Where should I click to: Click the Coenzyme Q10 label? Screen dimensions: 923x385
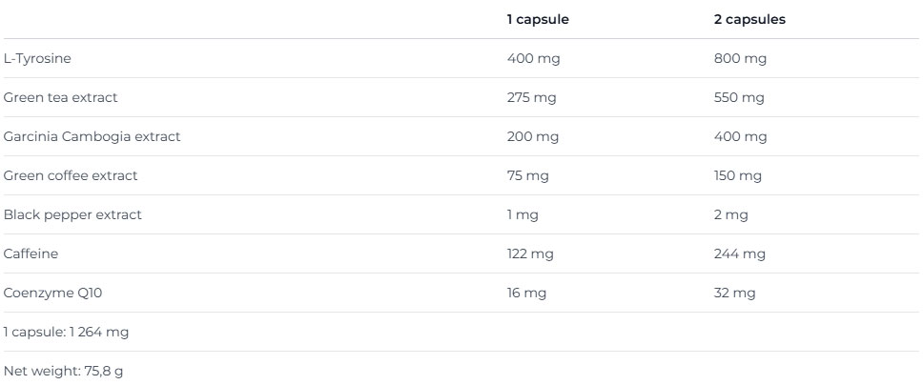click(x=52, y=293)
